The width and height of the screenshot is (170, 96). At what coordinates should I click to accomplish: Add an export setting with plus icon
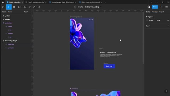168,26
